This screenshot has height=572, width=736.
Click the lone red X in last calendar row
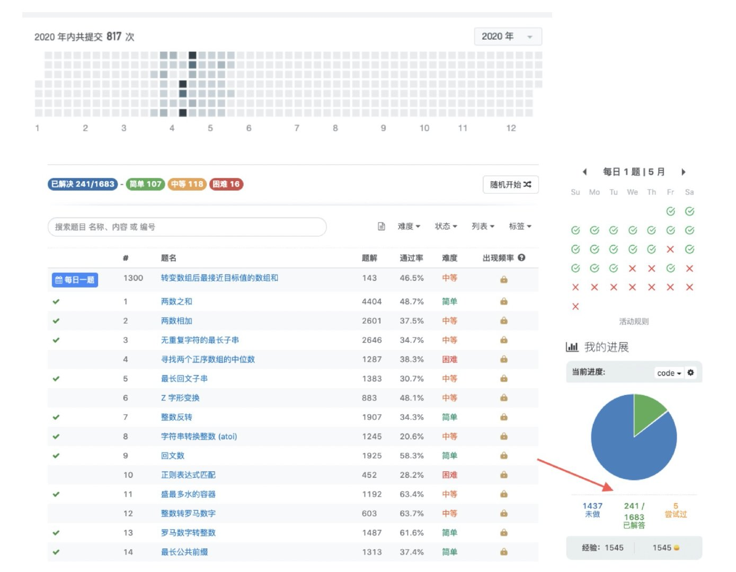575,306
